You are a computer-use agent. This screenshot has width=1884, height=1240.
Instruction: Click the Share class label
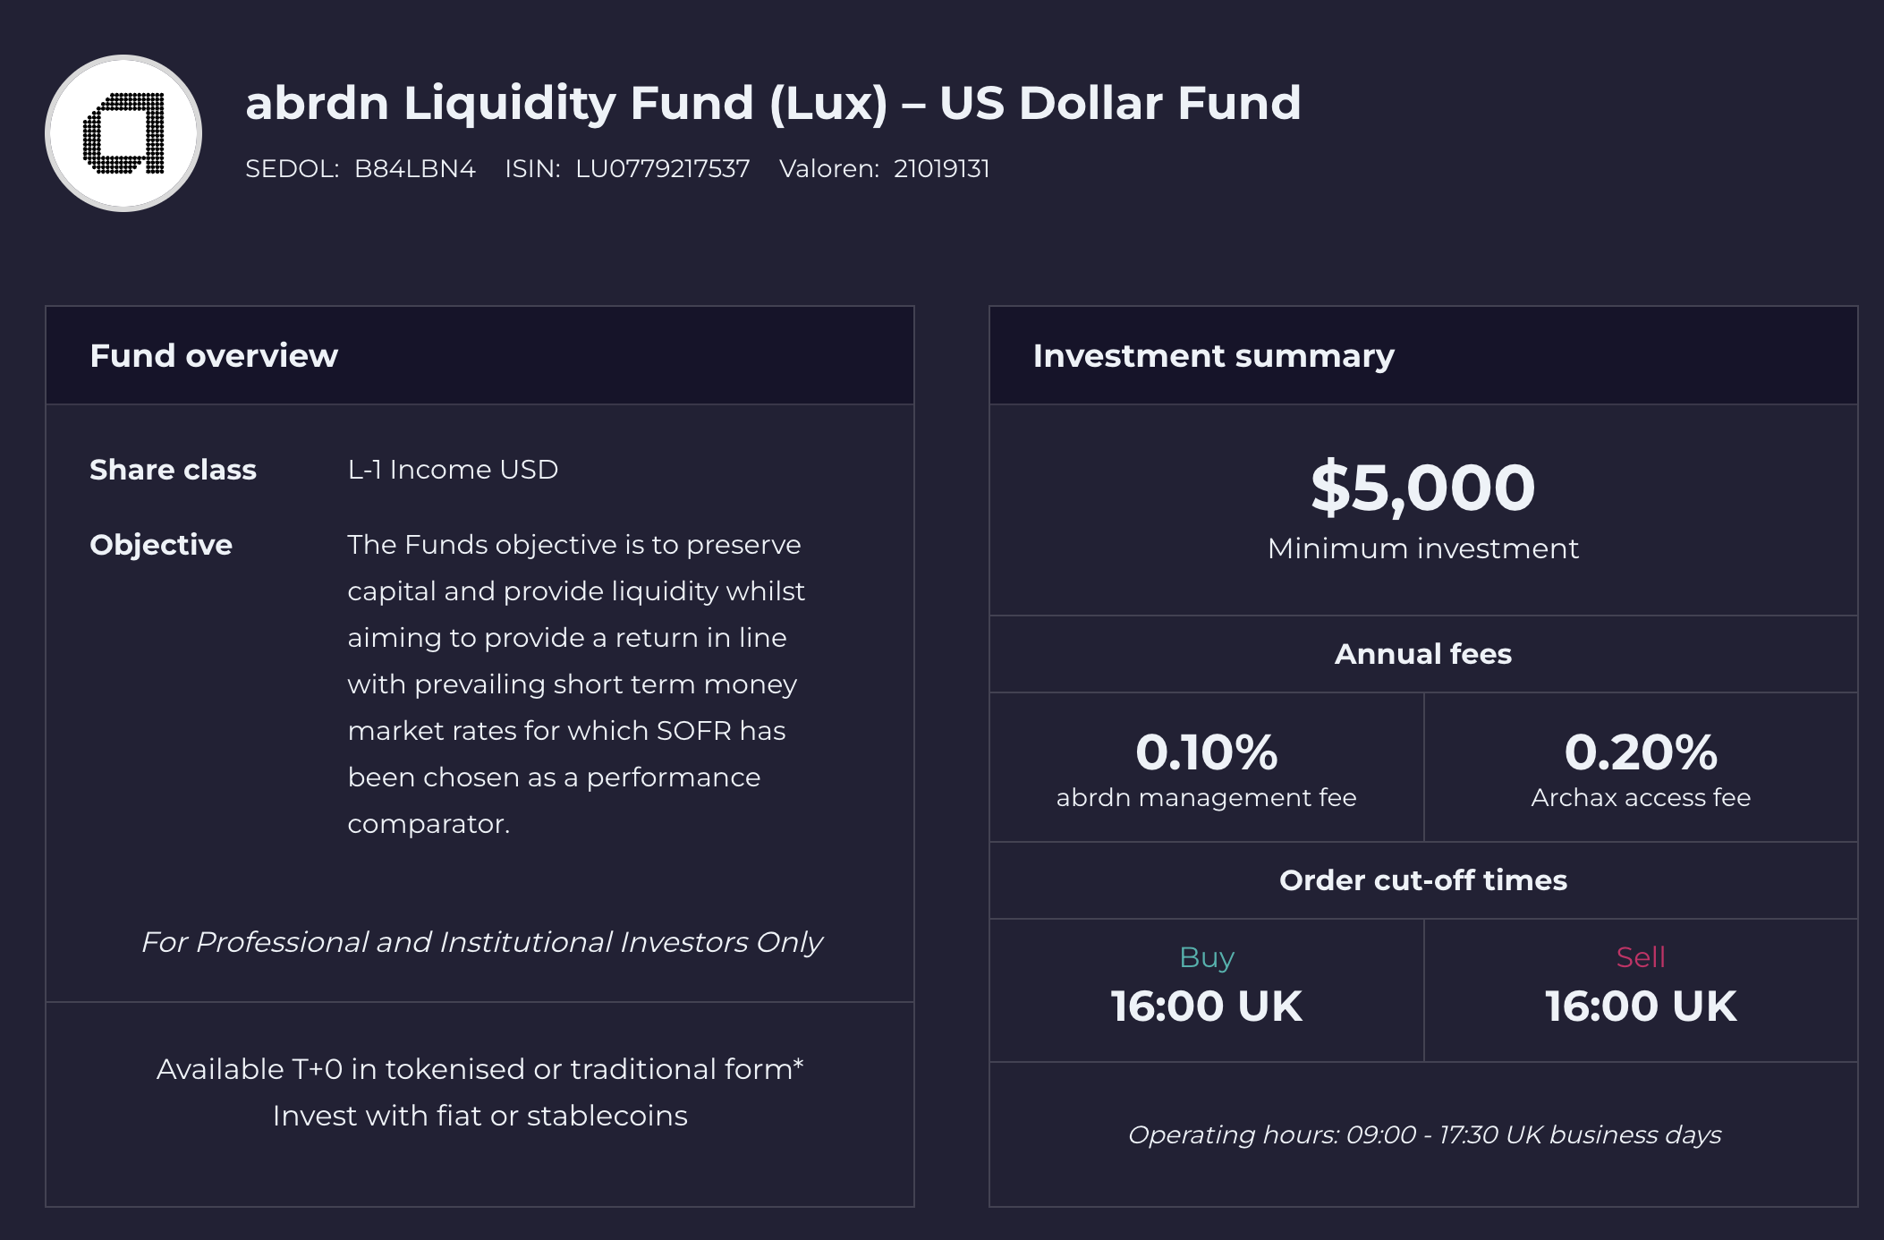(x=173, y=470)
